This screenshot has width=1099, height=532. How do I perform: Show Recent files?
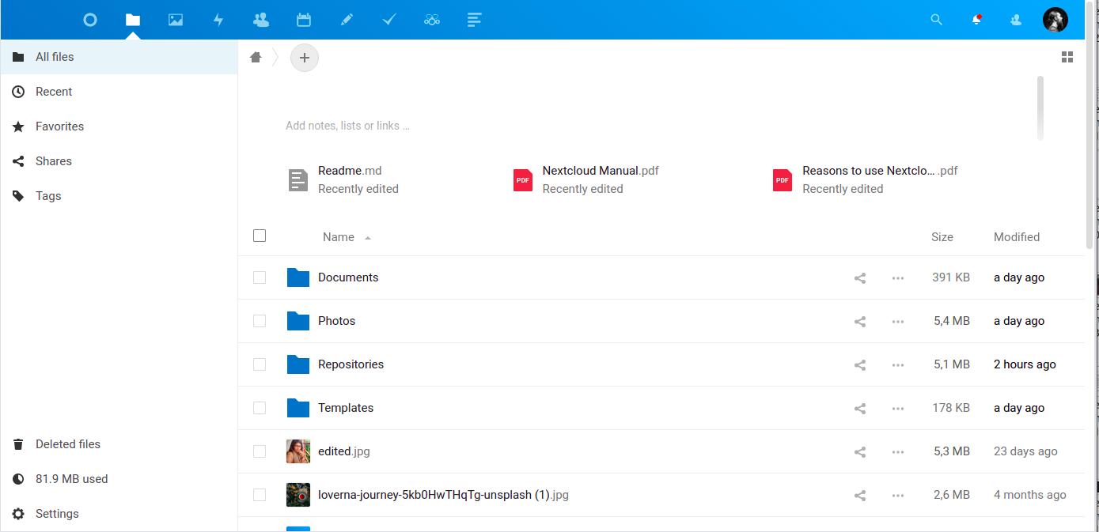tap(119, 92)
